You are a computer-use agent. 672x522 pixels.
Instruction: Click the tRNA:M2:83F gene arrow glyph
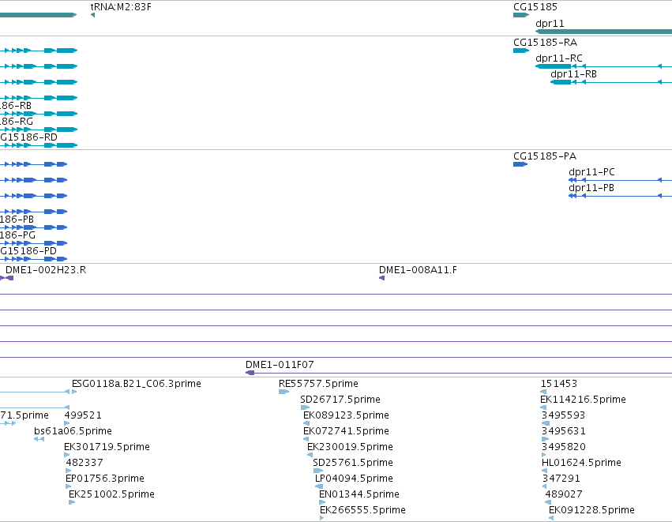pyautogui.click(x=92, y=15)
